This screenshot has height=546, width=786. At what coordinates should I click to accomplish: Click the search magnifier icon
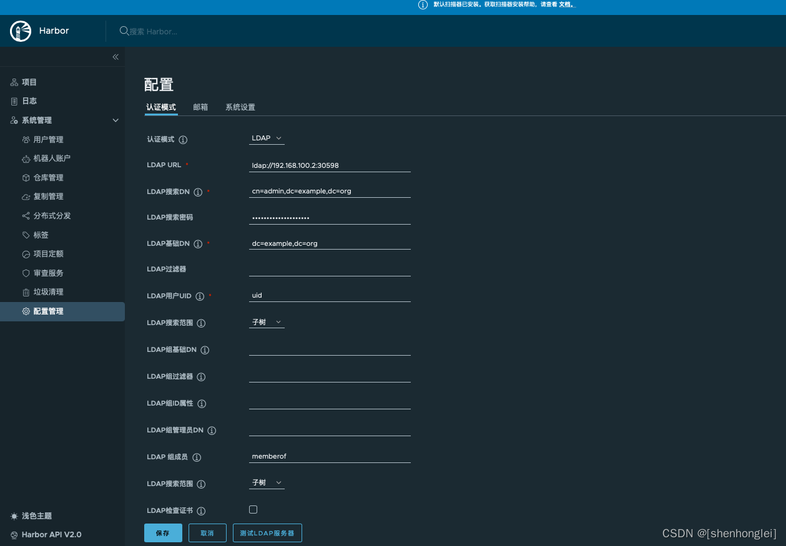coord(124,31)
